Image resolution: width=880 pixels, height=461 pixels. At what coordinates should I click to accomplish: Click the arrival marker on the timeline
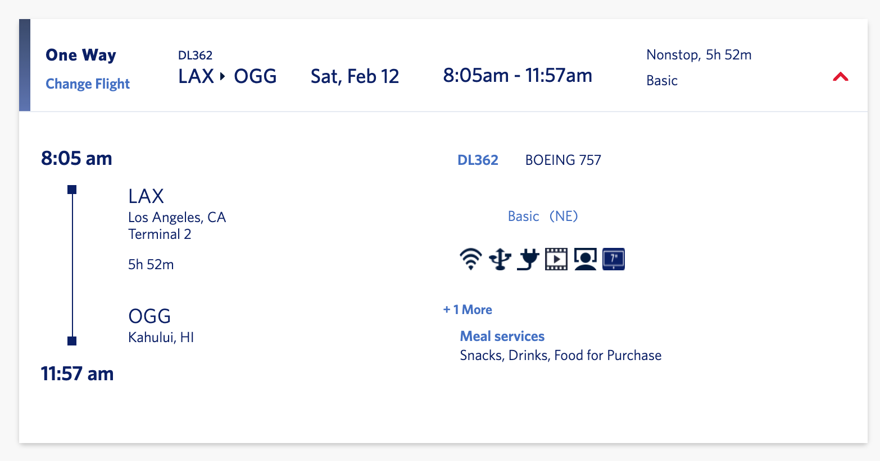(x=72, y=340)
